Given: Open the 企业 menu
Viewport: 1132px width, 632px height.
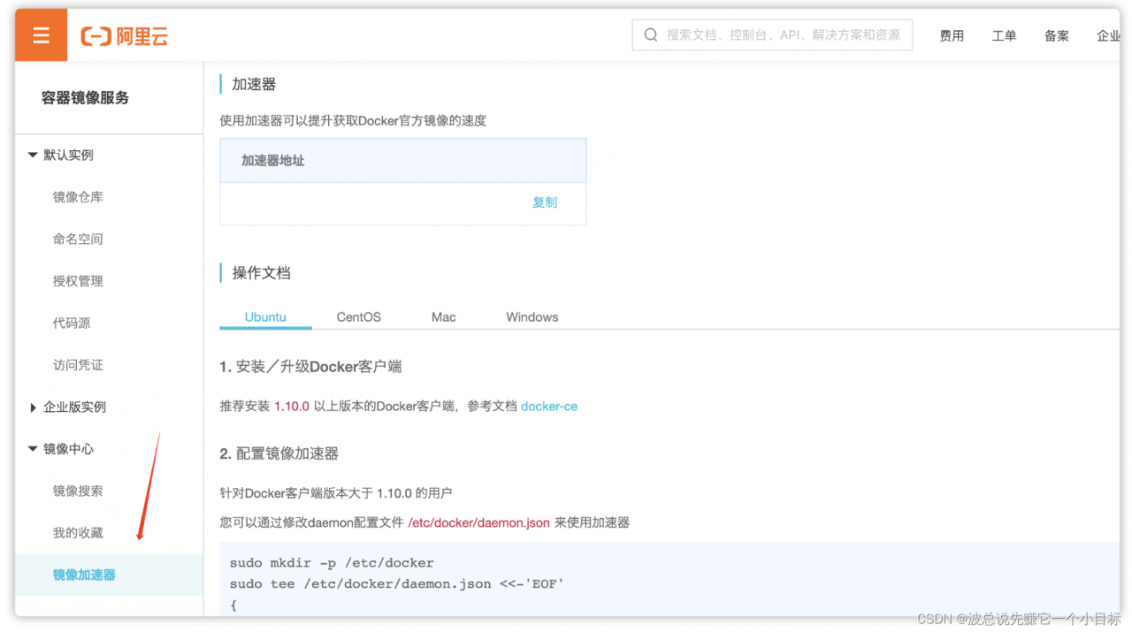Looking at the screenshot, I should pos(1108,36).
